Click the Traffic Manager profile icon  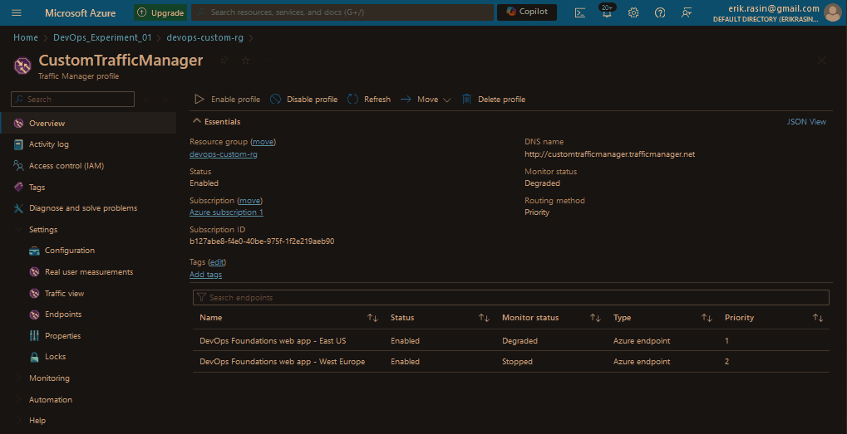point(22,66)
